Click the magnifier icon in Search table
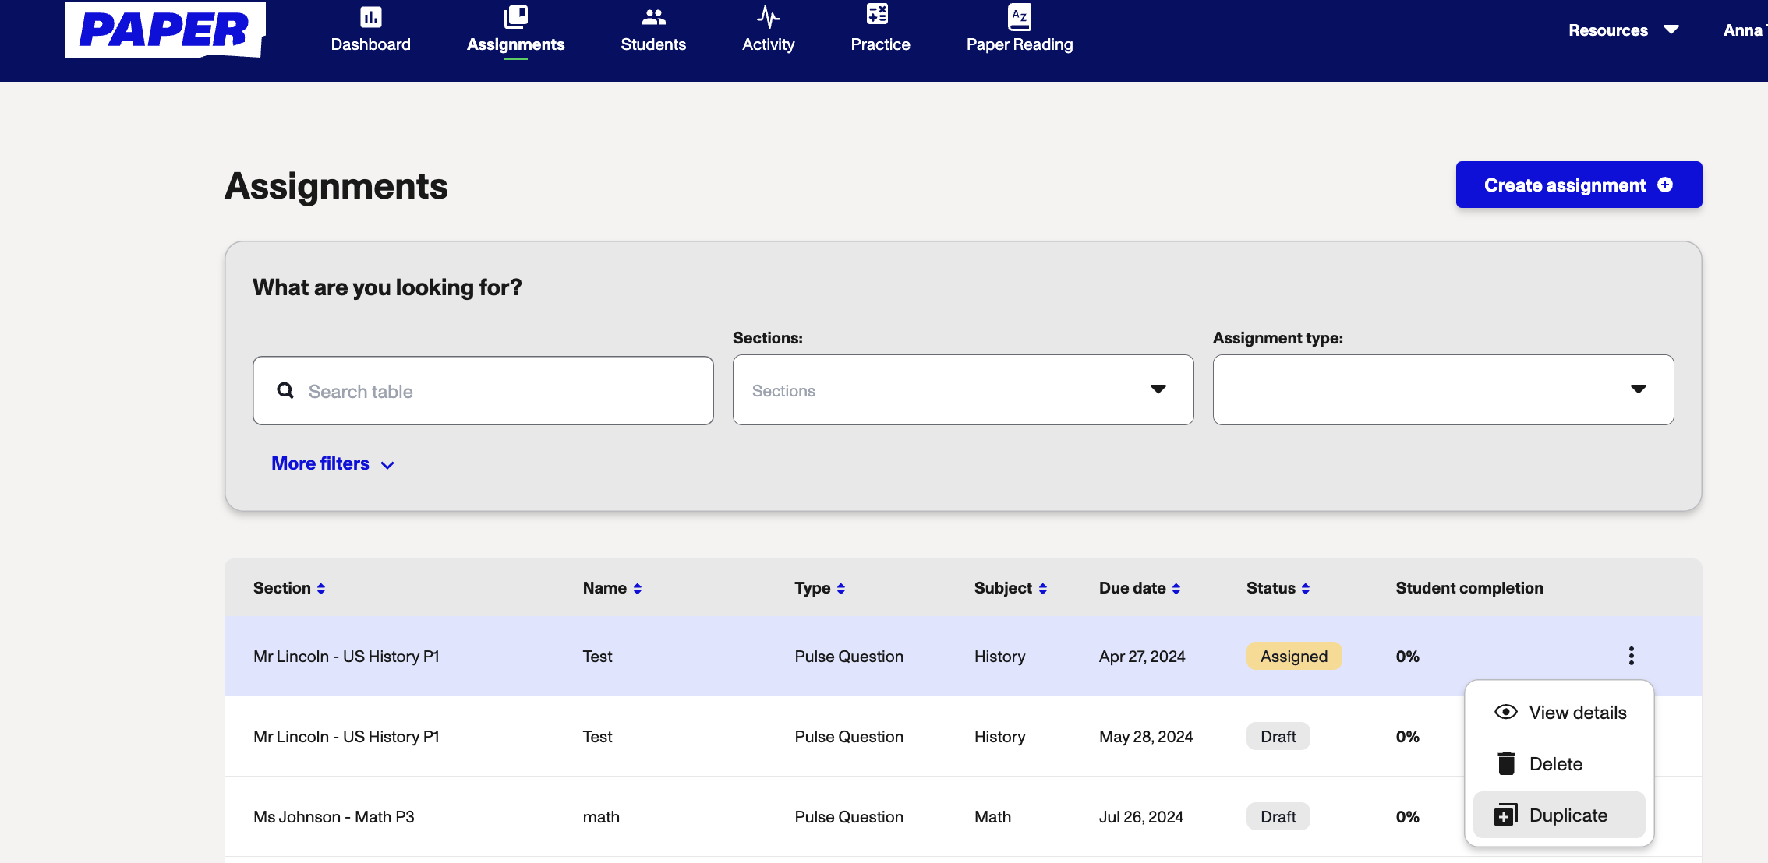 285,390
